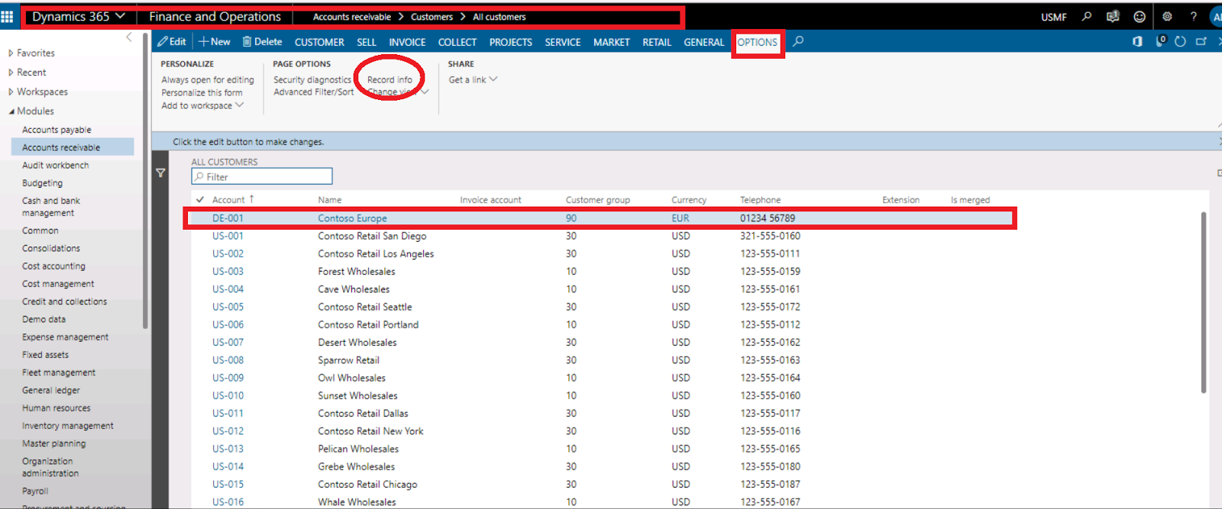This screenshot has width=1222, height=509.
Task: Open the filter pane funnel icon
Action: pos(160,173)
